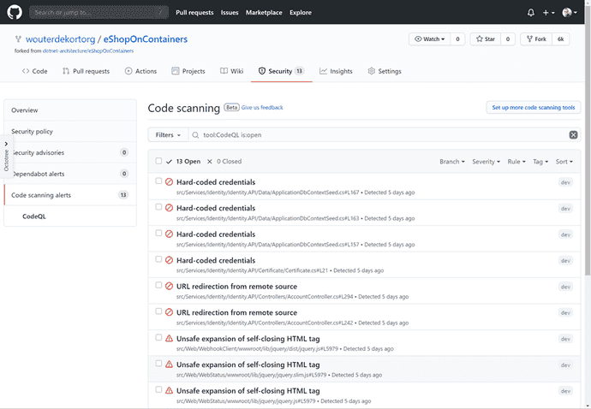Click the search or jump to field

[98, 13]
